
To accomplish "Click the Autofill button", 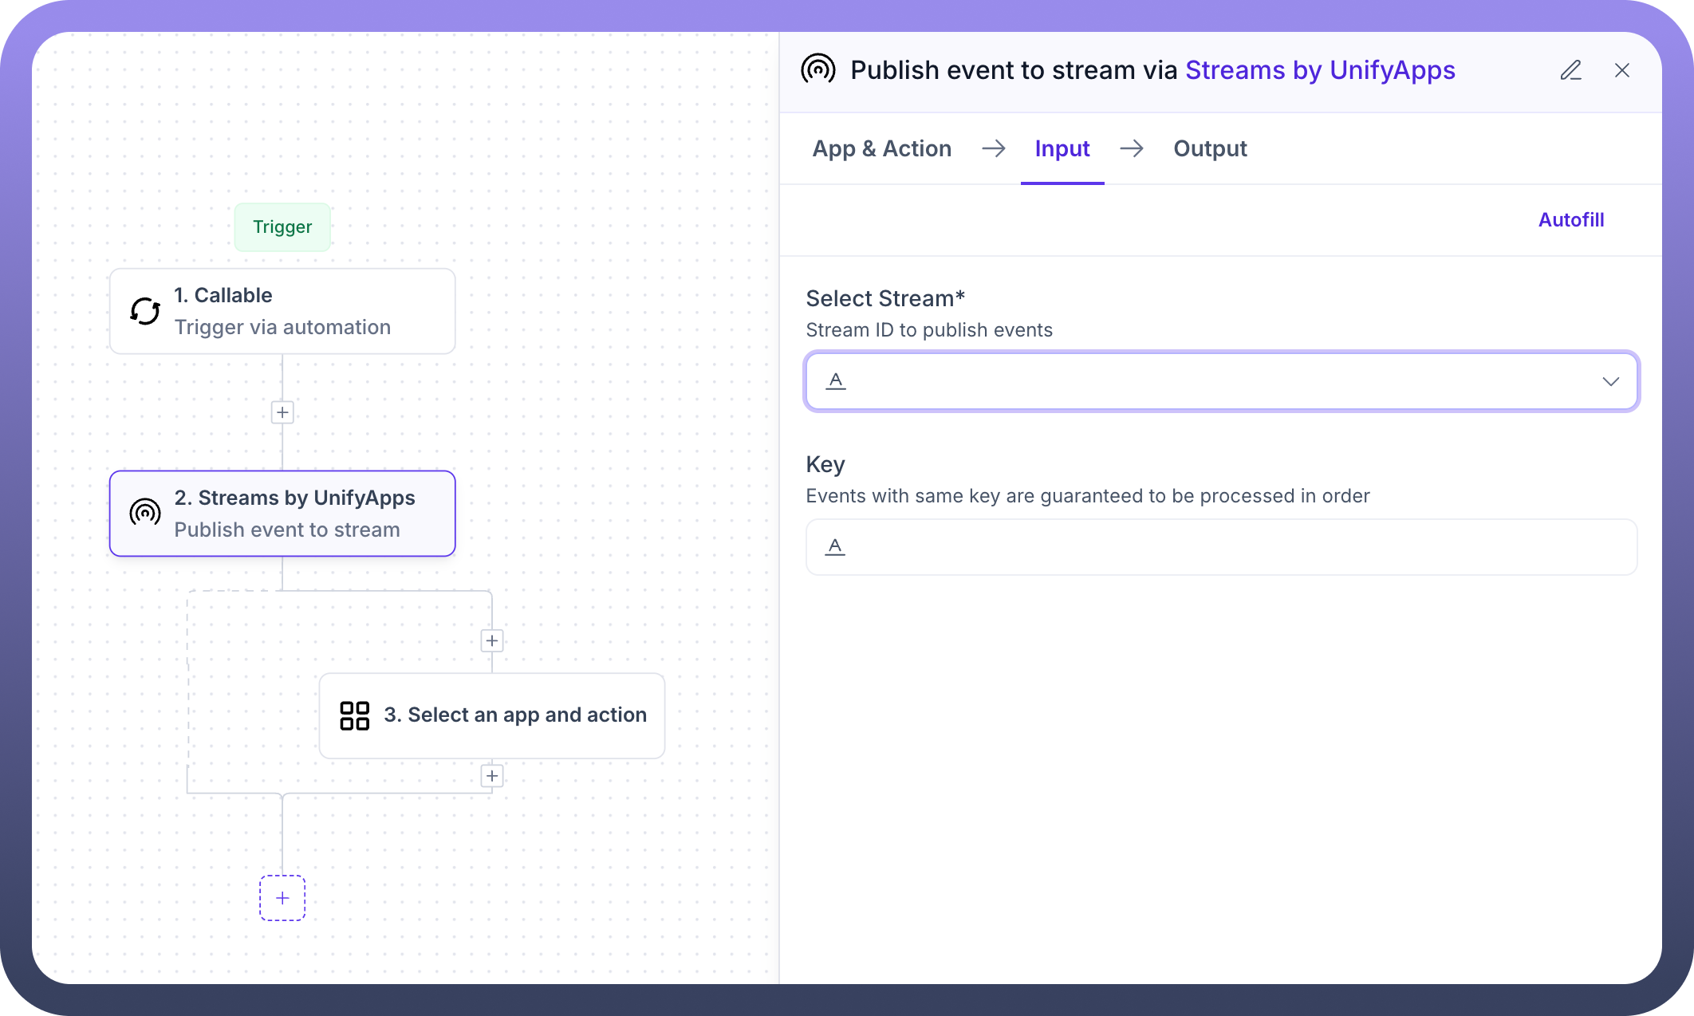I will (x=1570, y=220).
